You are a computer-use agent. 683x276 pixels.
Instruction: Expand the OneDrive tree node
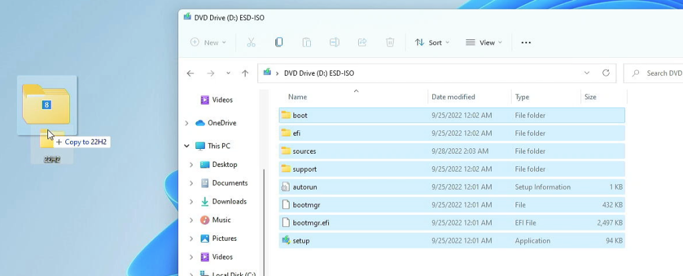click(187, 123)
